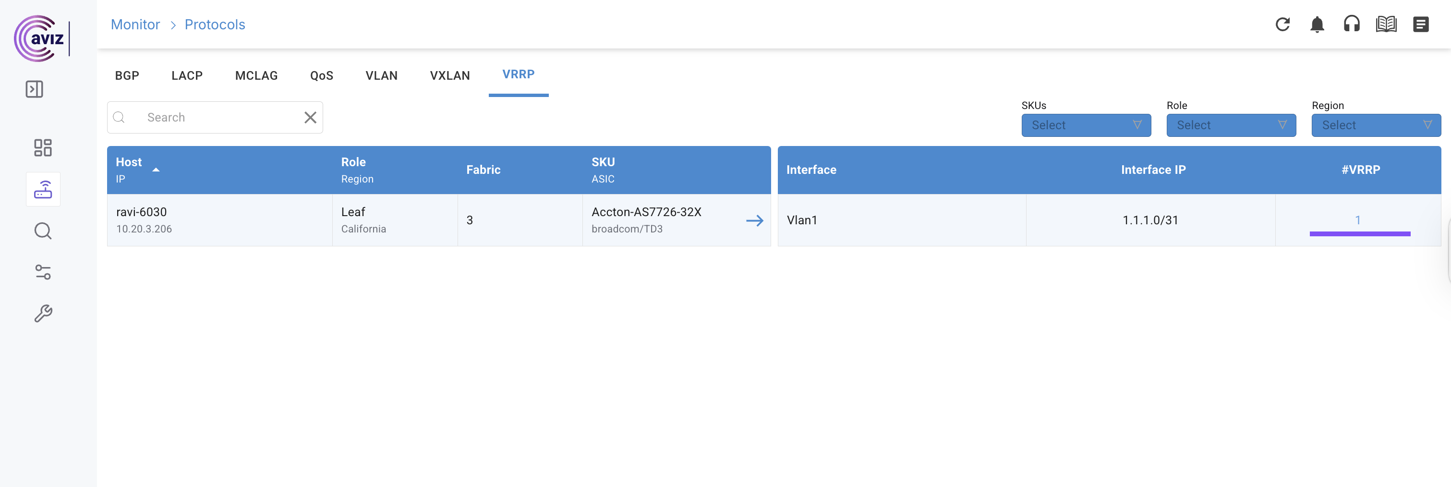Click the VRRP count link 1
The width and height of the screenshot is (1451, 487).
[x=1357, y=220]
